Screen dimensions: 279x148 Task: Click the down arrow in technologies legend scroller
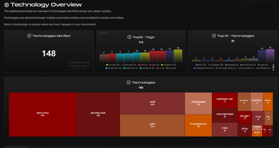[x=273, y=70]
